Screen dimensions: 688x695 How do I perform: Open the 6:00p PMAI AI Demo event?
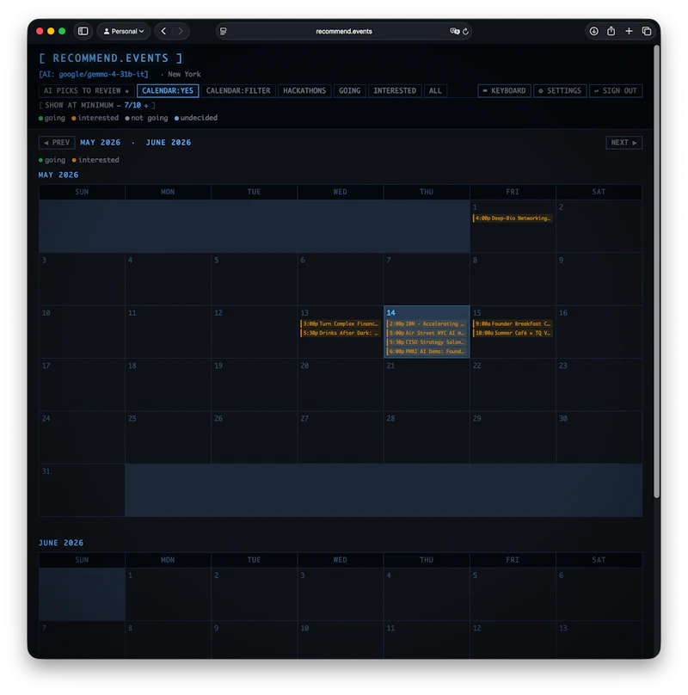tap(426, 352)
